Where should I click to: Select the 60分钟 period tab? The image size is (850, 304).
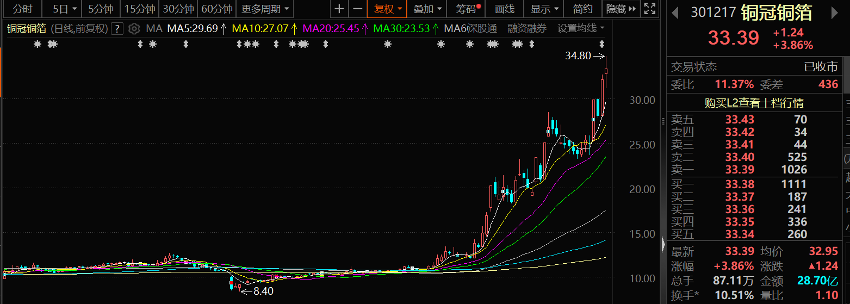(217, 9)
